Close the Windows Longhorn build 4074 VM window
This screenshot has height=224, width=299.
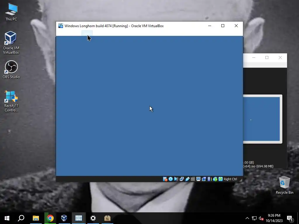pos(236,26)
